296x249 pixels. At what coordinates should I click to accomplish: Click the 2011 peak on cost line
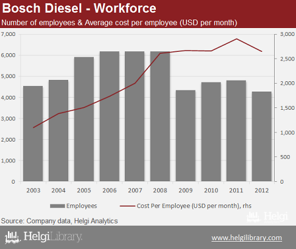[x=236, y=39]
